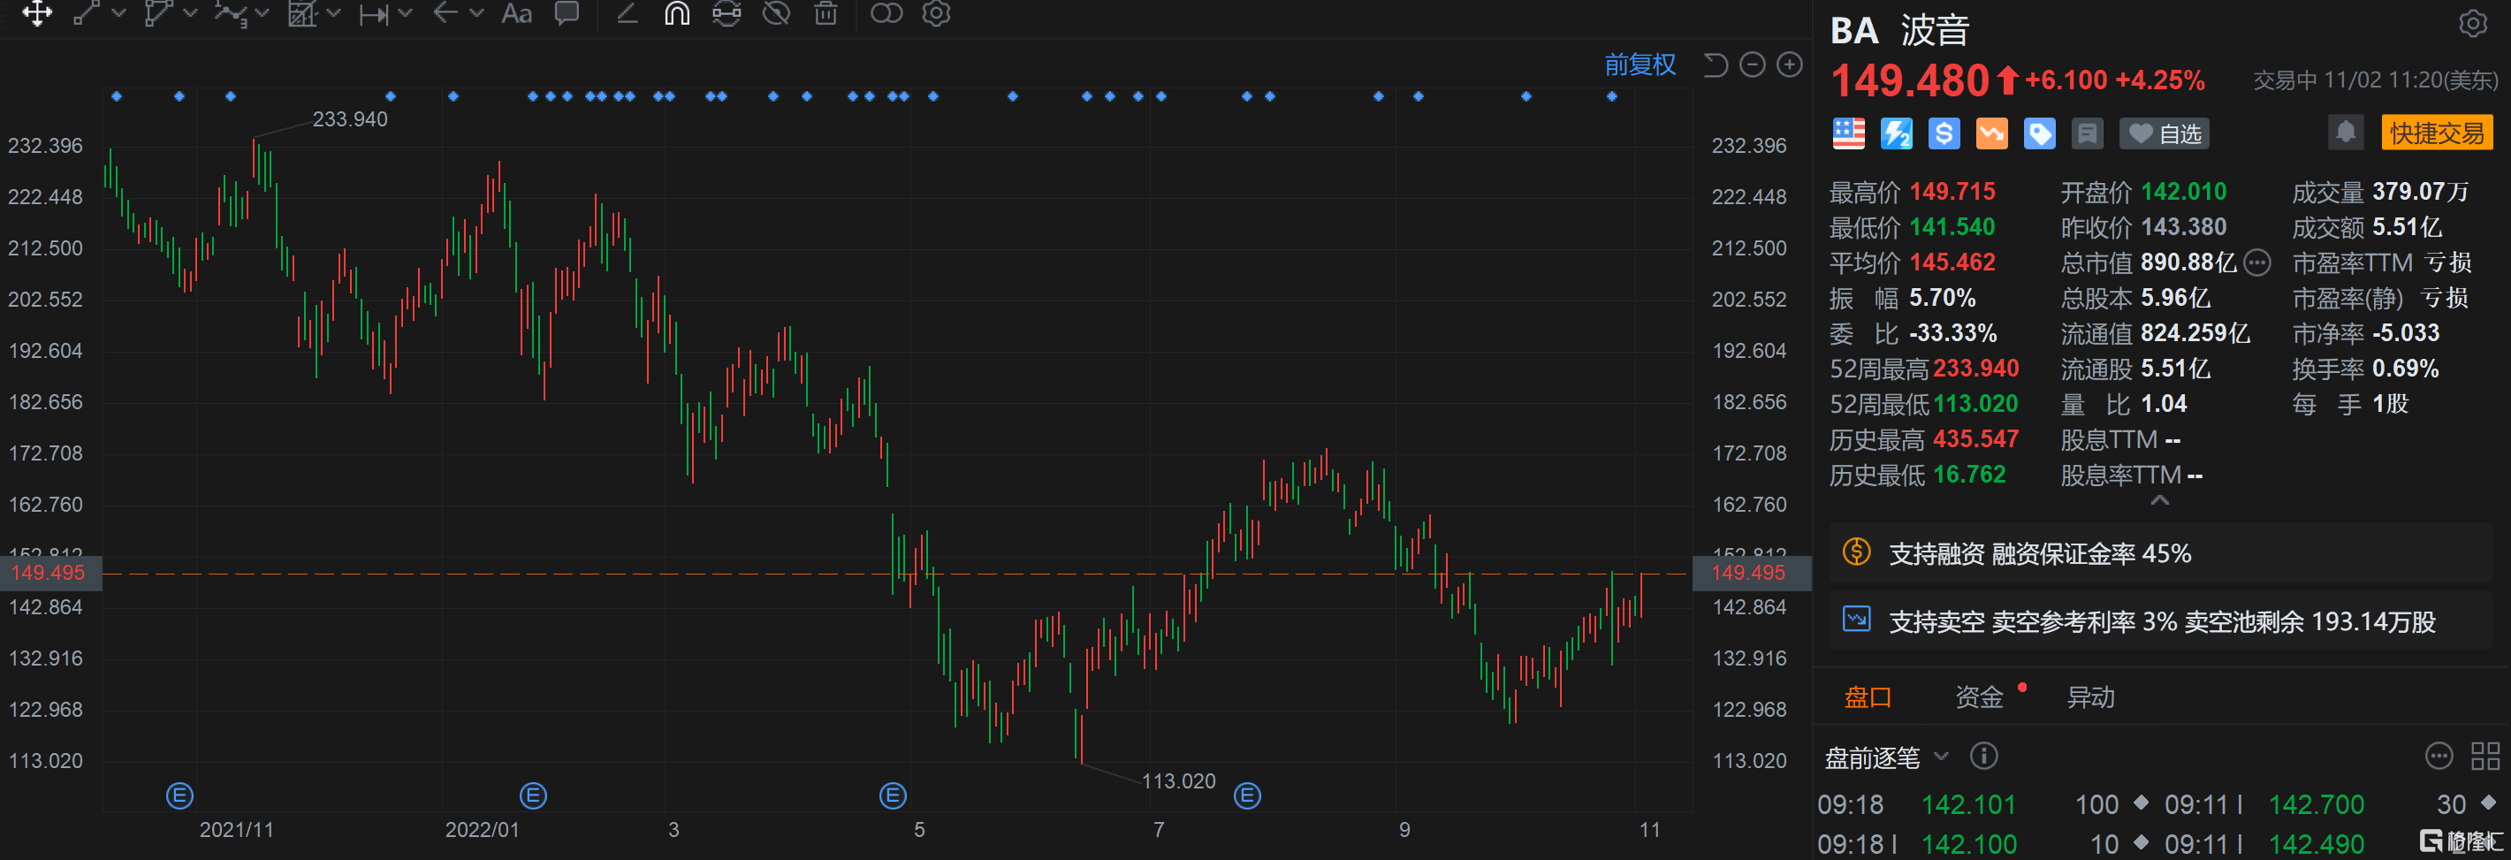Click the earnings E marker near 2021/11
Image resolution: width=2511 pixels, height=860 pixels.
pos(179,795)
